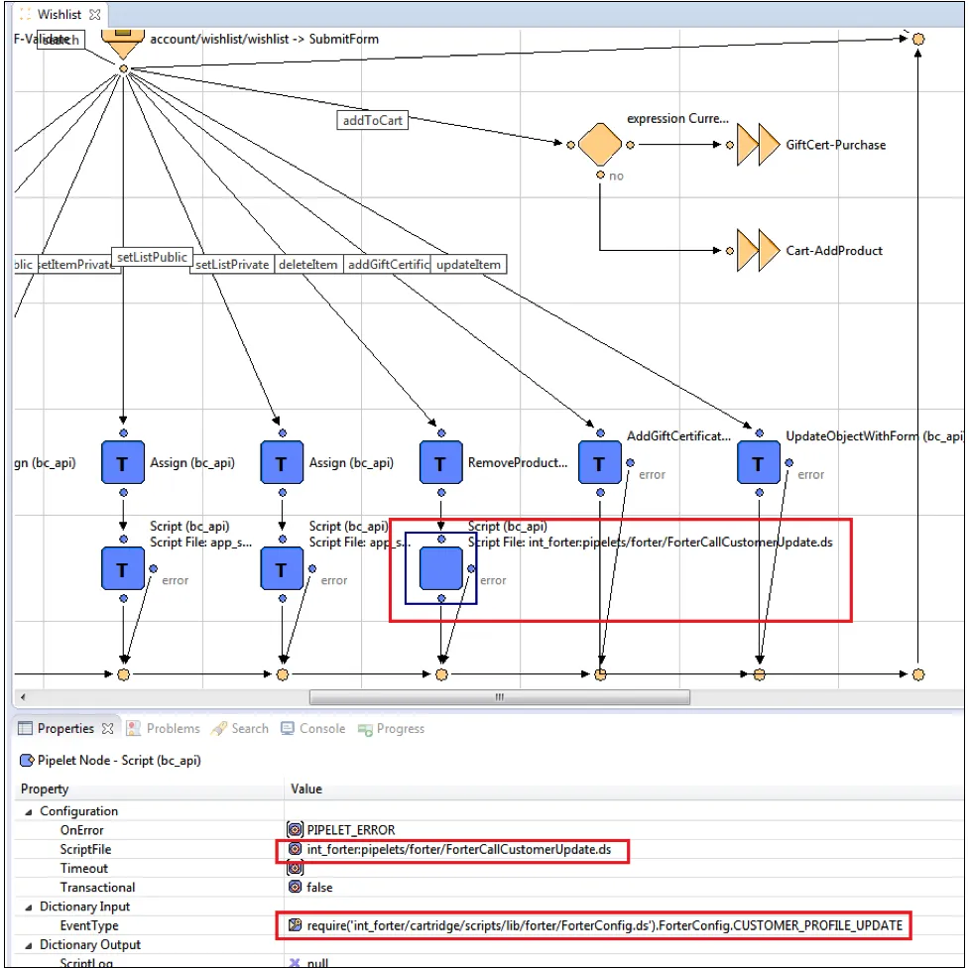Open the Search tab
The width and height of the screenshot is (969, 969).
pyautogui.click(x=240, y=729)
